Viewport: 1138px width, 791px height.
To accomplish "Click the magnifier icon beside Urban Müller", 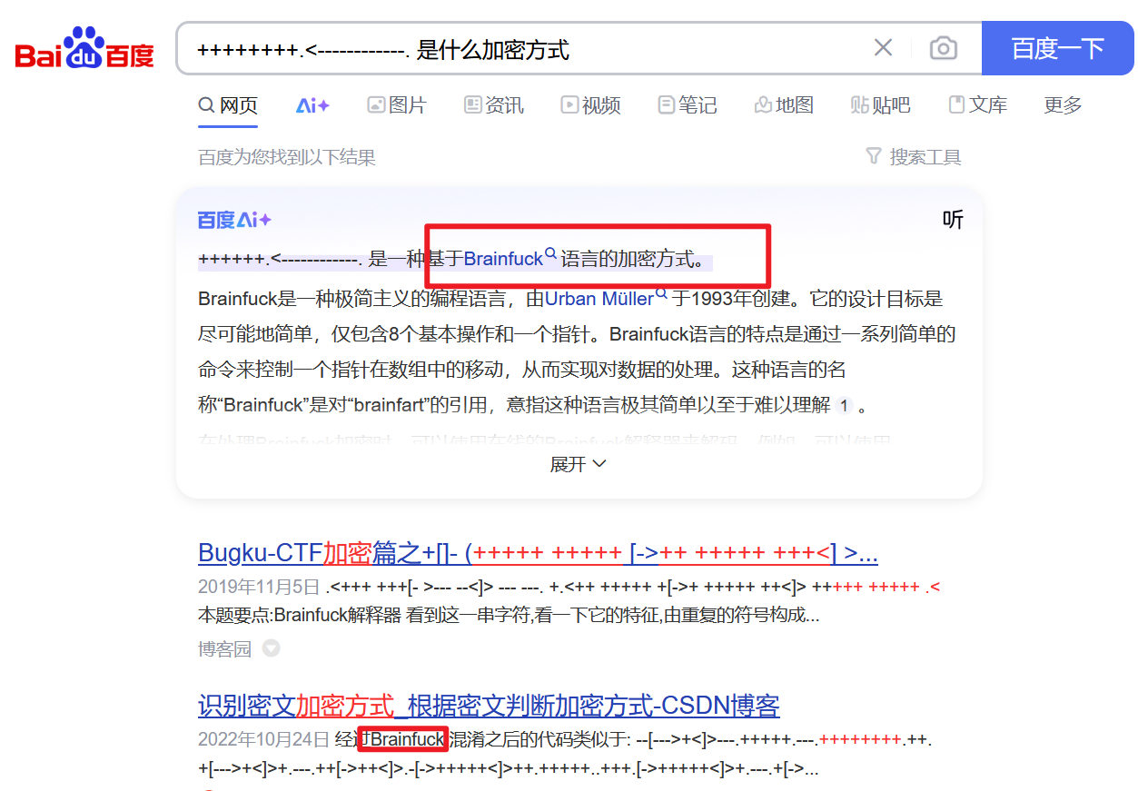I will click(x=661, y=294).
